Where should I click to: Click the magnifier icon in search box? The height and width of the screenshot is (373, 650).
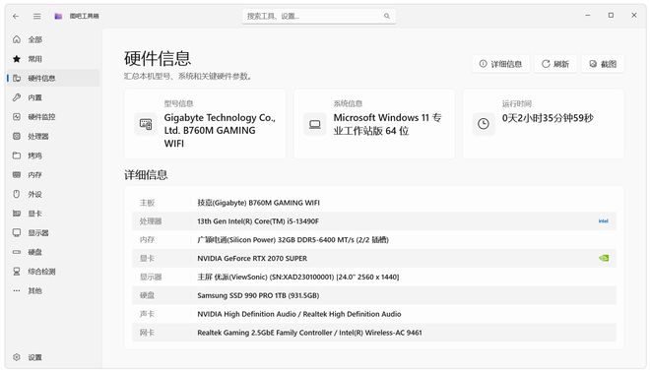(387, 16)
